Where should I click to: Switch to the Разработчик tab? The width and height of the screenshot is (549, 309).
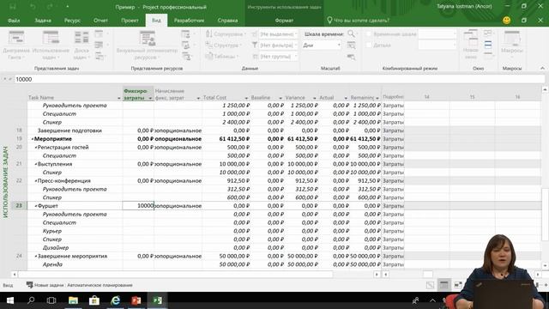189,21
